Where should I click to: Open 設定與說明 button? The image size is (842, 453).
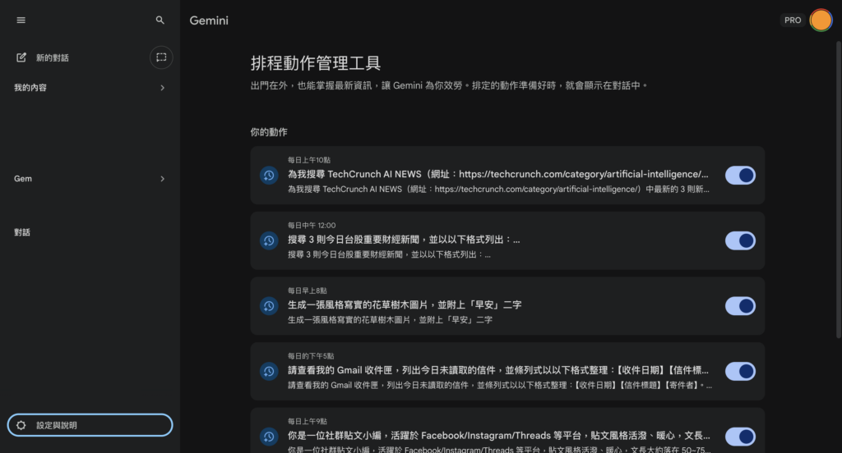click(90, 425)
